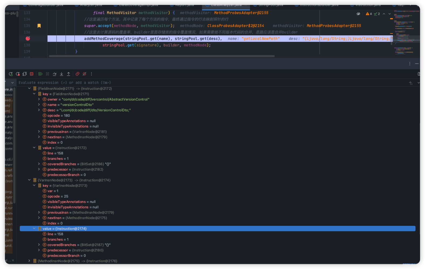425x269 pixels.
Task: Expand coveredBranches = BitSet@2186
Action: click(x=39, y=164)
